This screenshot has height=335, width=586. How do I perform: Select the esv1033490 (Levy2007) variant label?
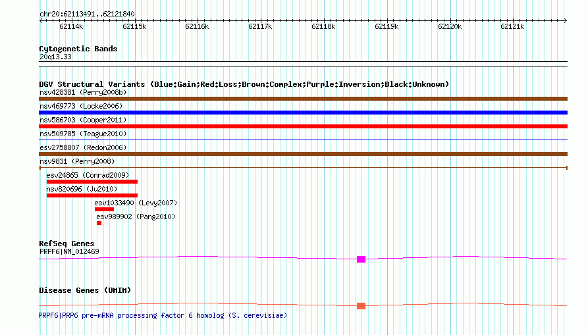tap(136, 203)
